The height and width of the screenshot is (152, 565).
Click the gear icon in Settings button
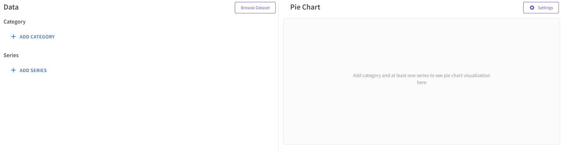[532, 8]
